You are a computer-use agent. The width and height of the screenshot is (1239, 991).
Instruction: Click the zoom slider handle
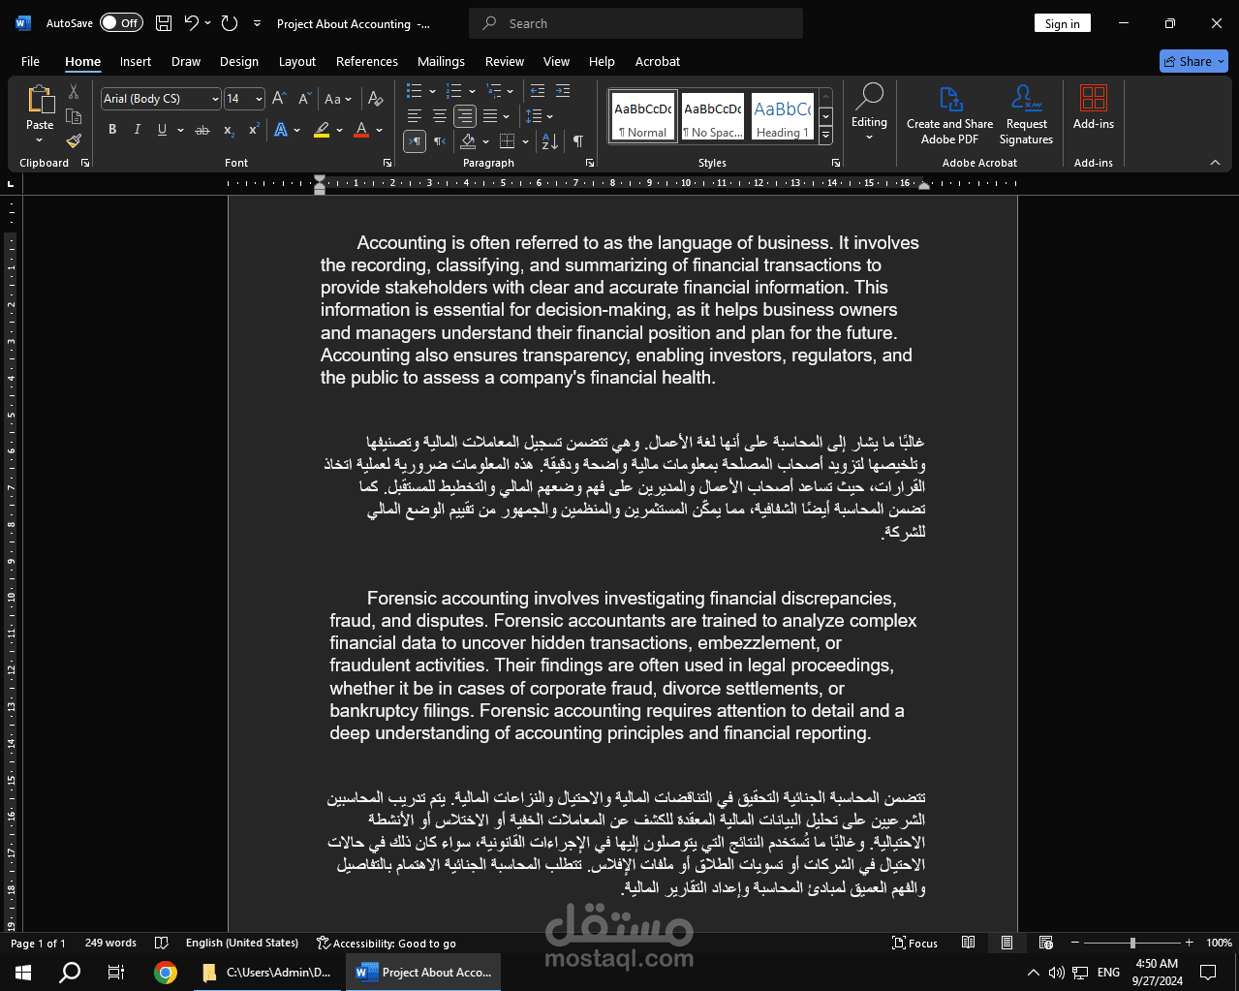(1132, 943)
